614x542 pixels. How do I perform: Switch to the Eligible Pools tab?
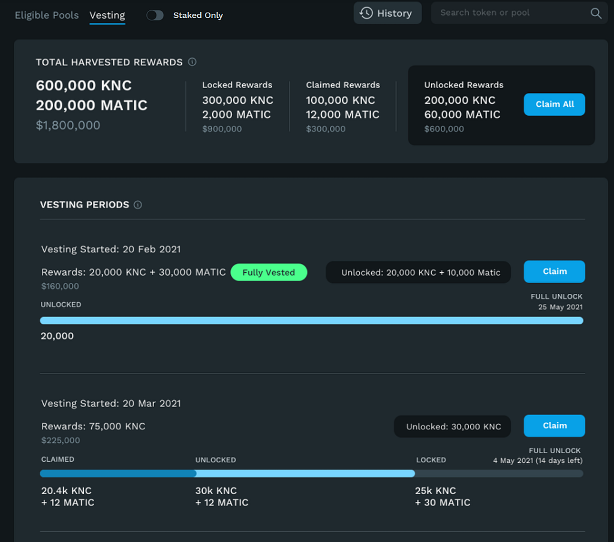(x=47, y=15)
